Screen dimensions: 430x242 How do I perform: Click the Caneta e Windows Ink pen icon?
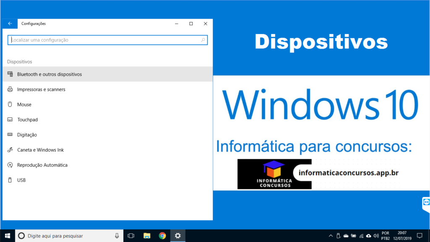tap(10, 150)
